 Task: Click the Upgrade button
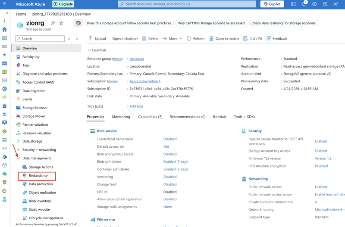pyautogui.click(x=63, y=4)
